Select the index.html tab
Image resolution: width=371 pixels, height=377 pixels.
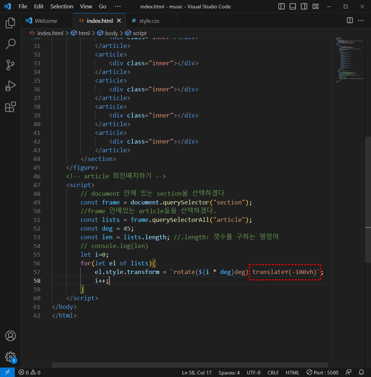click(x=100, y=21)
